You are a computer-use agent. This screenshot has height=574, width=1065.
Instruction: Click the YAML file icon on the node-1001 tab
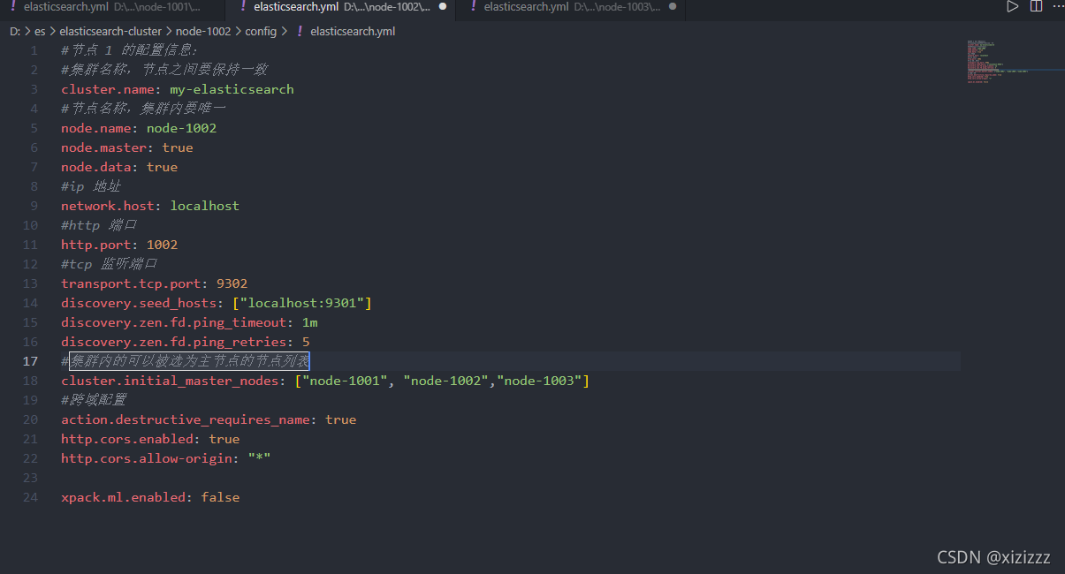pyautogui.click(x=12, y=7)
